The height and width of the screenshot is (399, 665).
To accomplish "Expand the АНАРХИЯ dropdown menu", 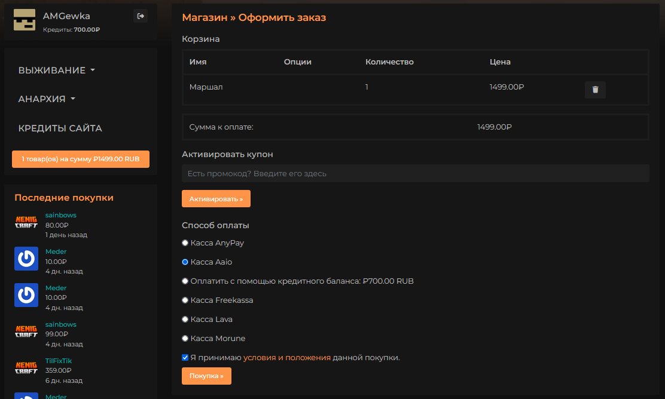I will 47,99.
